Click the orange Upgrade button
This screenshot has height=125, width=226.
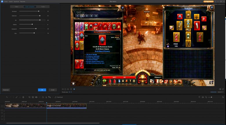click(x=209, y=1)
